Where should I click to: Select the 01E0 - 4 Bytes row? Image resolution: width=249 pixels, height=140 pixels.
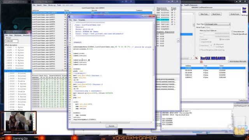click(x=16, y=47)
